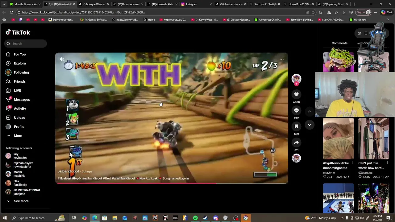Open comments via the speech bubble icon
The width and height of the screenshot is (395, 222).
tap(296, 110)
